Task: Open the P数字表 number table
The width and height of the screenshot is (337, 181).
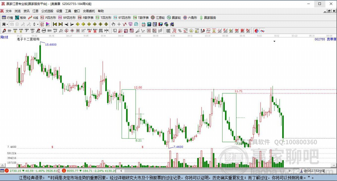Action: click(x=86, y=18)
